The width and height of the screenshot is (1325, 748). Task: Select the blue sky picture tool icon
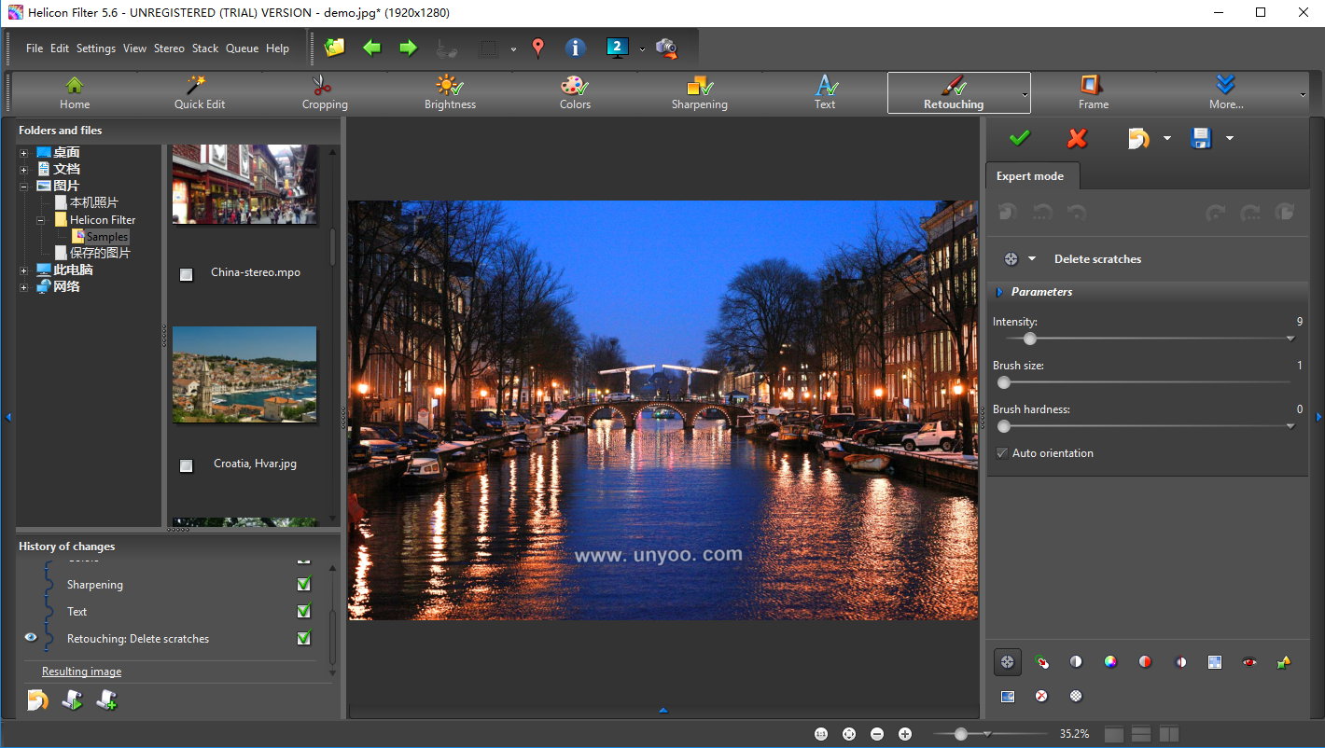[1007, 696]
